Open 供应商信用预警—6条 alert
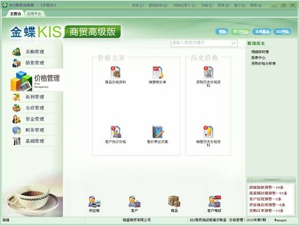The height and width of the screenshot is (226, 300). click(267, 205)
